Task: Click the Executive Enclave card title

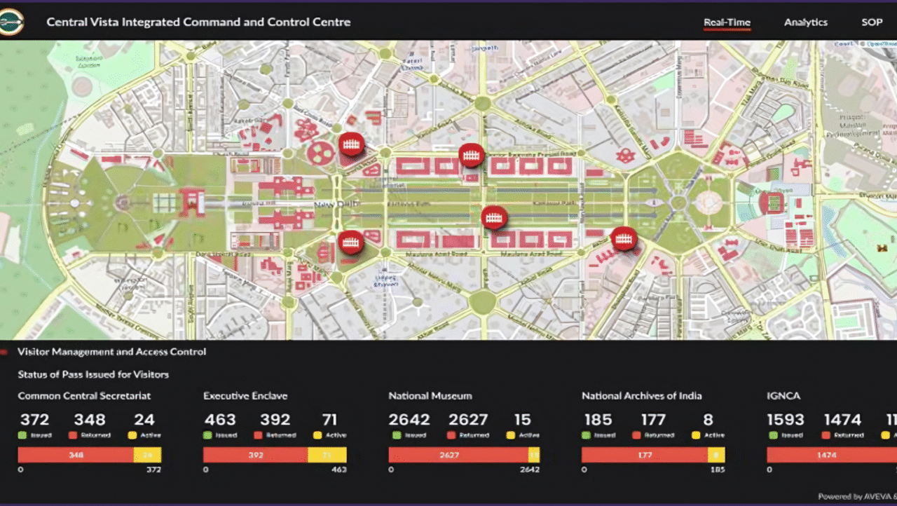Action: click(x=245, y=396)
